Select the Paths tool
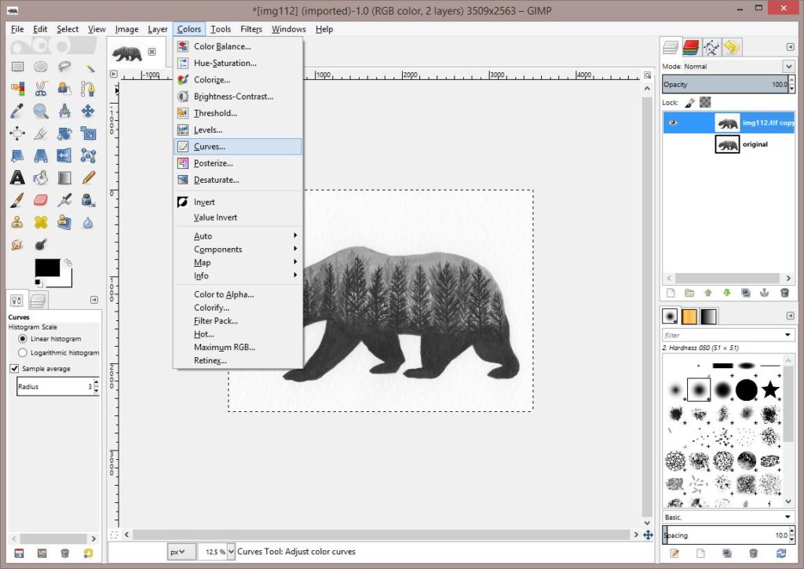This screenshot has height=569, width=804. 88,89
